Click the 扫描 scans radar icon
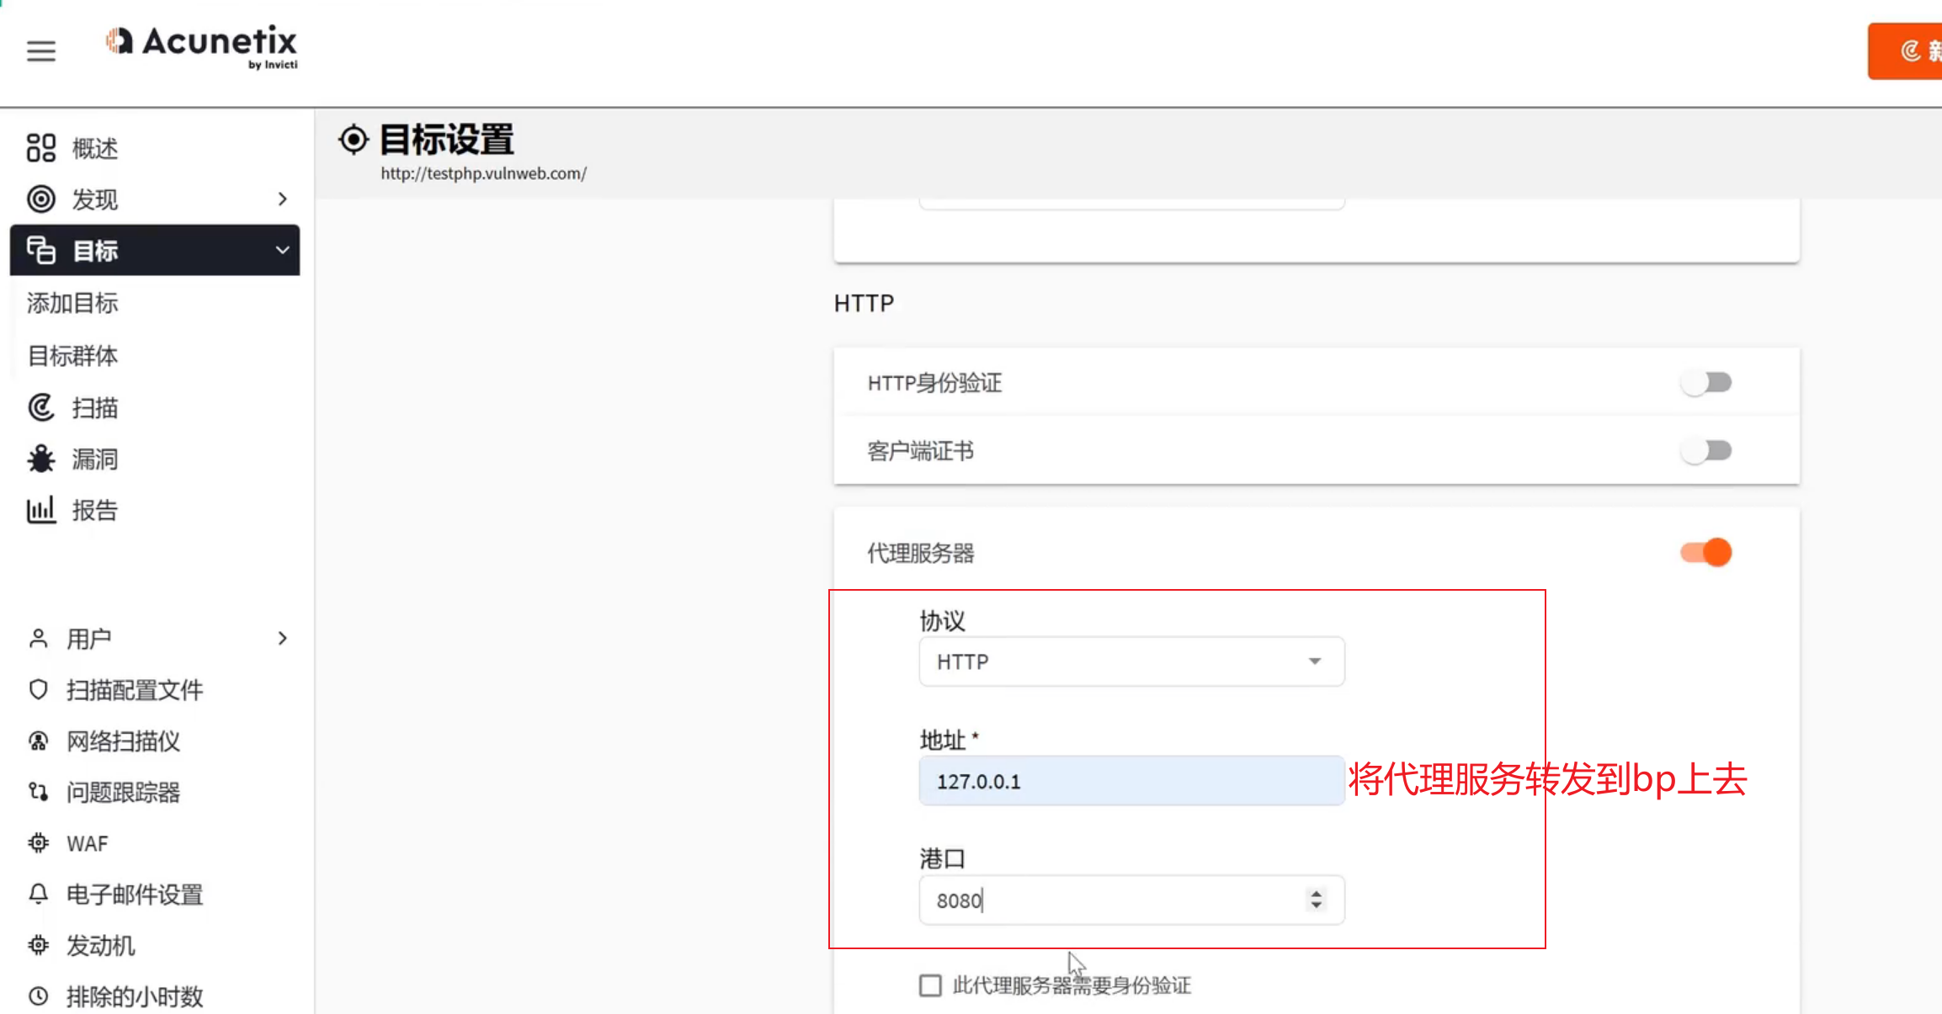The image size is (1942, 1014). tap(40, 407)
